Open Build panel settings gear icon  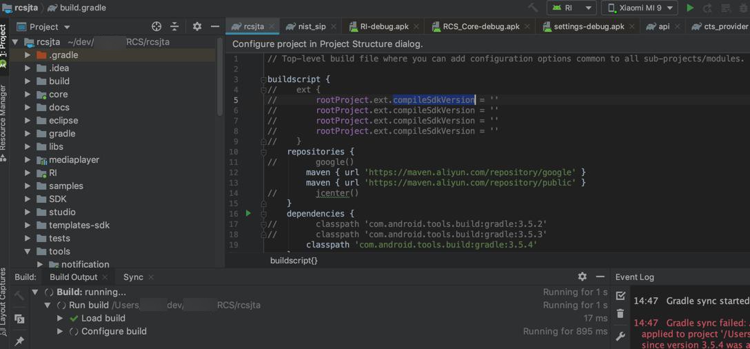[x=582, y=277]
